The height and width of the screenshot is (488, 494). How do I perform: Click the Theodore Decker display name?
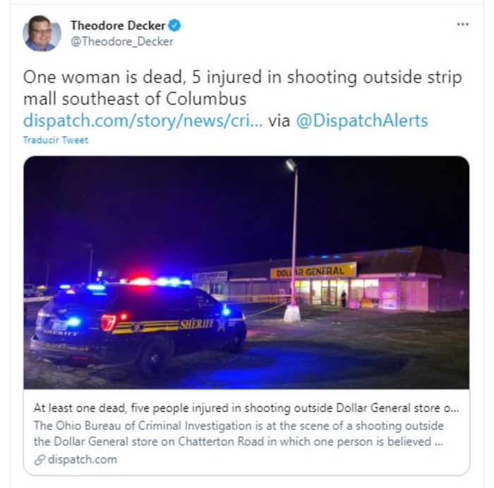pyautogui.click(x=118, y=25)
